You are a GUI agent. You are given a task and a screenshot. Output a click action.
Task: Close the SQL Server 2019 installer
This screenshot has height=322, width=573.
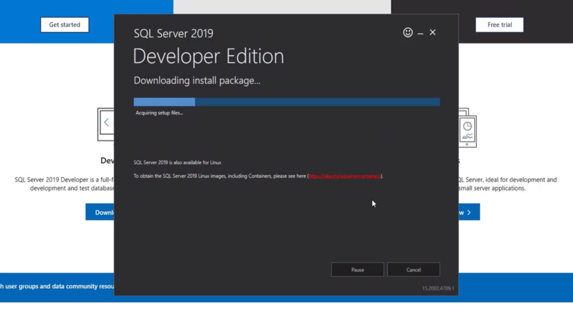coord(432,32)
